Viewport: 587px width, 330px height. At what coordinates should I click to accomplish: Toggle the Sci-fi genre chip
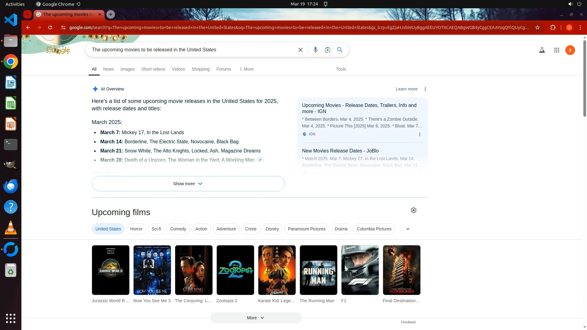pyautogui.click(x=156, y=229)
